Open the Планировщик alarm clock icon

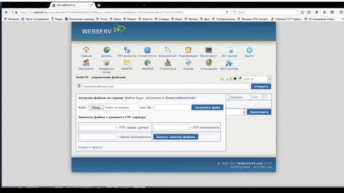click(x=188, y=50)
